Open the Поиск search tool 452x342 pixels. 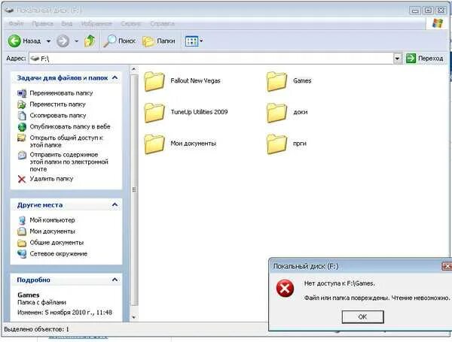pos(119,41)
